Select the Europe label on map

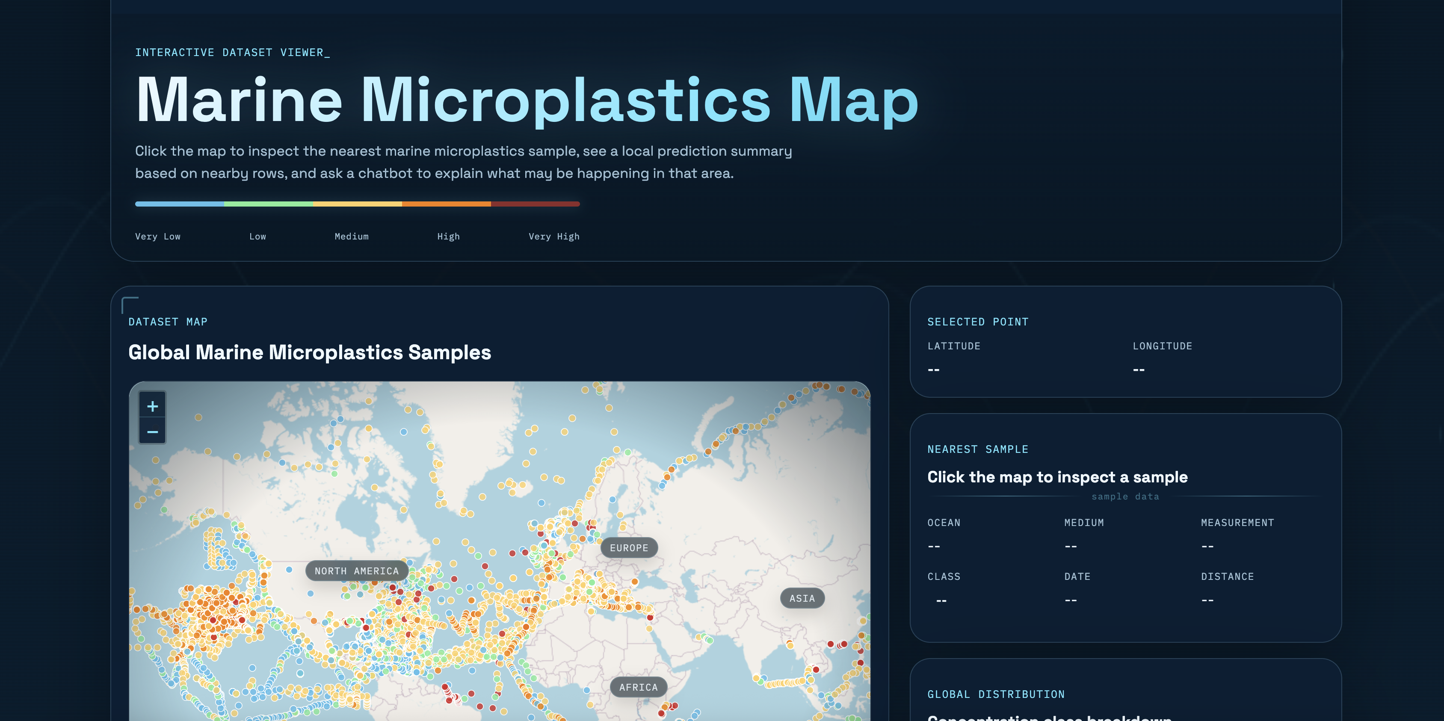(628, 548)
